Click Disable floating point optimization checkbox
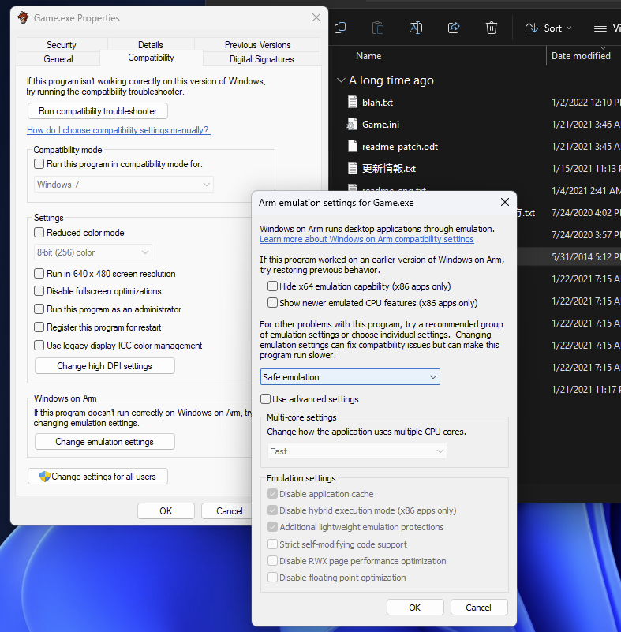 (x=272, y=577)
